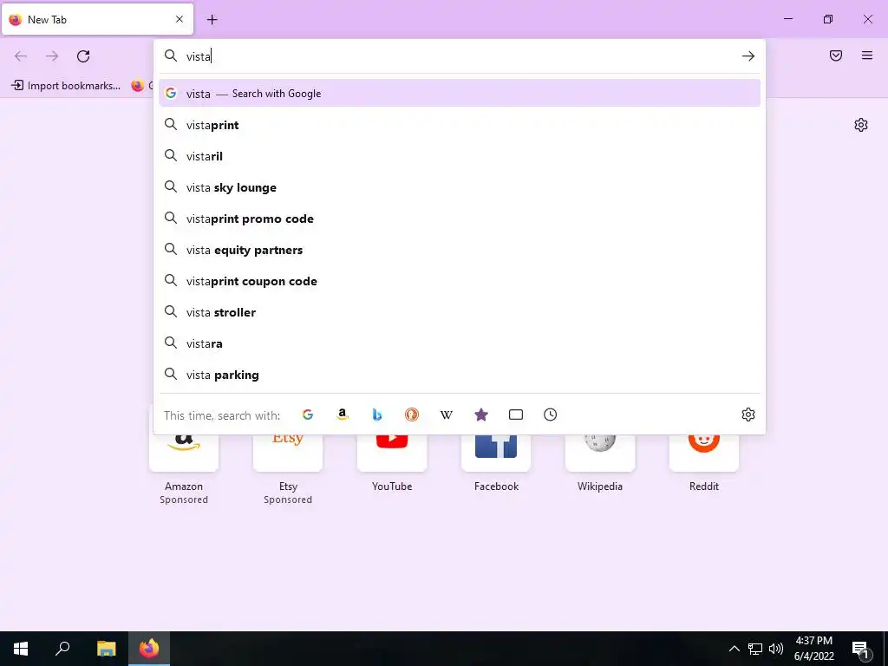Select the vistaprint suggestion

tap(460, 125)
